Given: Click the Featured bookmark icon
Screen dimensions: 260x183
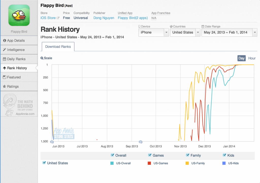Looking at the screenshot, I should tap(5, 77).
